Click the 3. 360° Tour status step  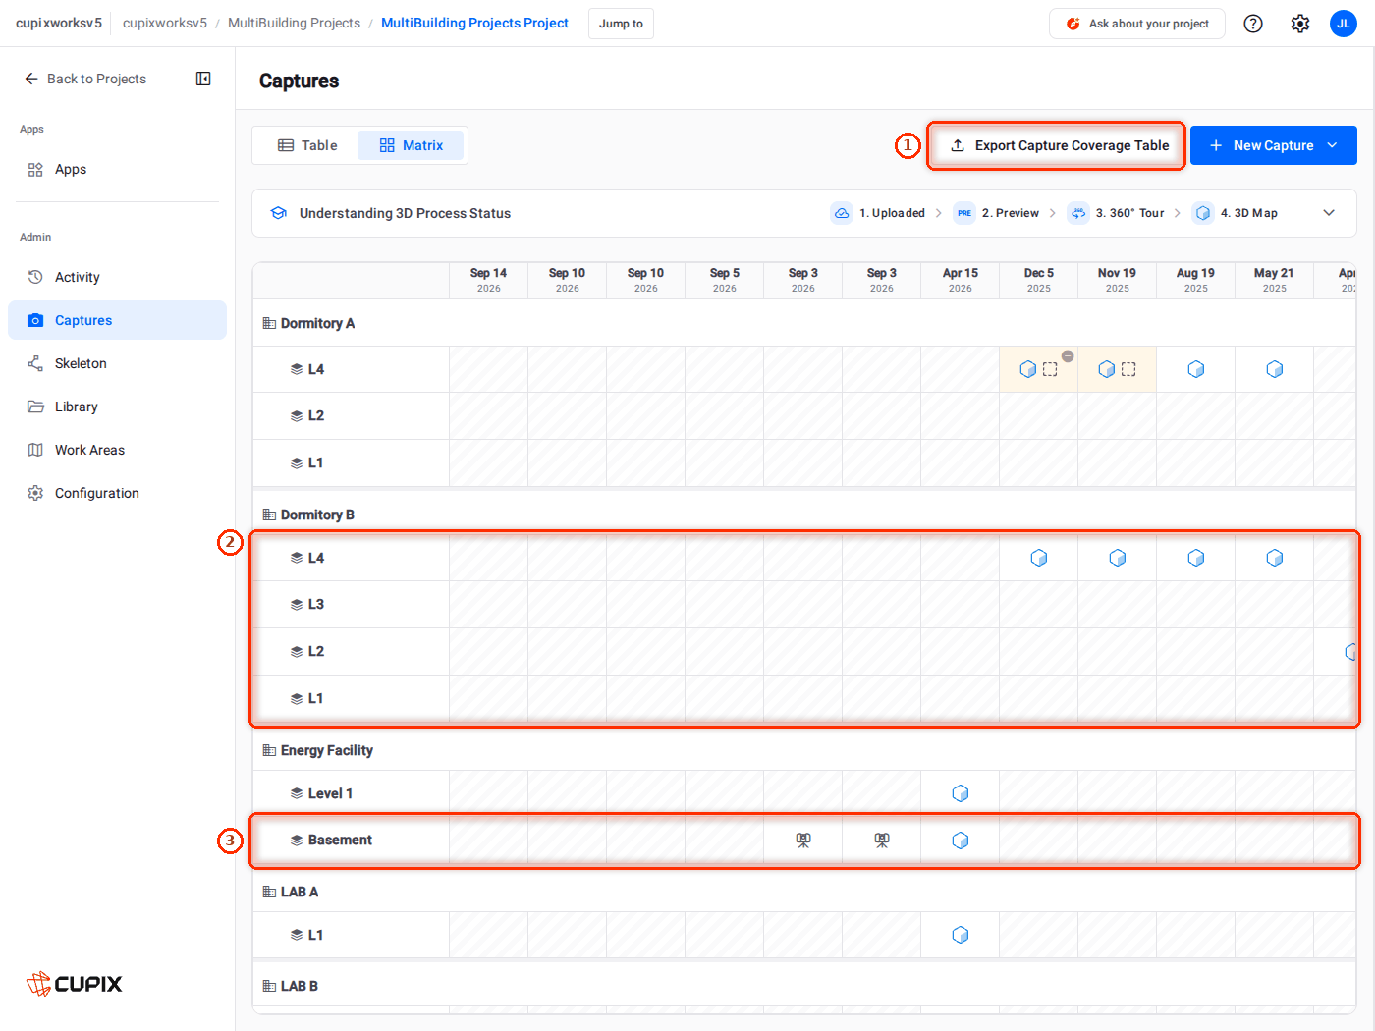pyautogui.click(x=1117, y=213)
